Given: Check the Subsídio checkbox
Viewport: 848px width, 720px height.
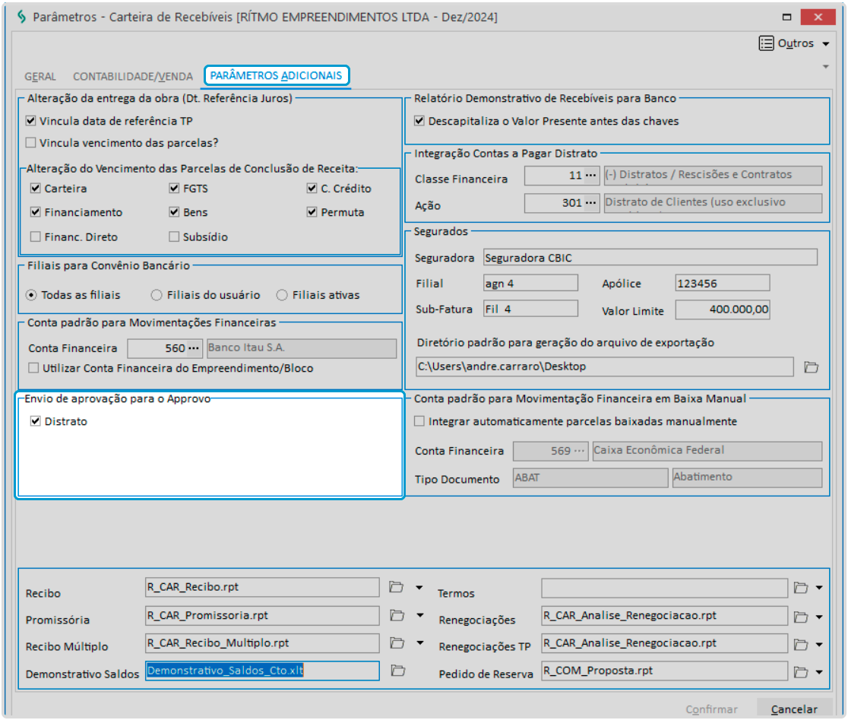Looking at the screenshot, I should (x=174, y=236).
